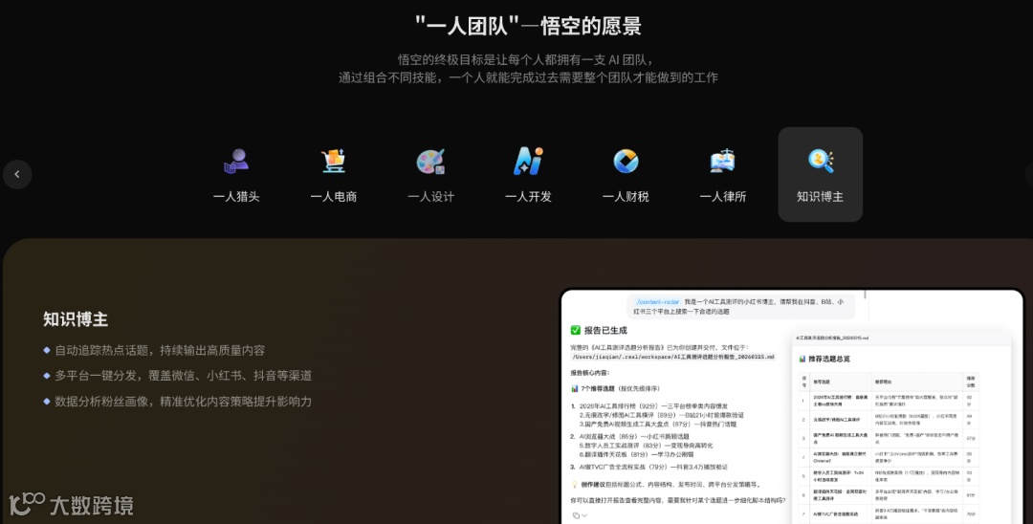Open the 一人律所 tab
This screenshot has height=524, width=1033.
(x=723, y=174)
